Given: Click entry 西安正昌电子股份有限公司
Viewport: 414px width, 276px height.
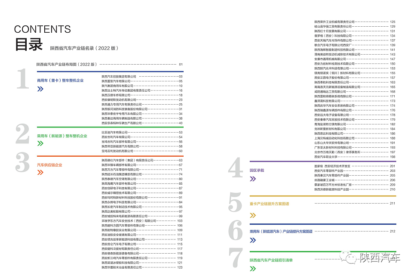Looking at the screenshot, I should 331,78.
